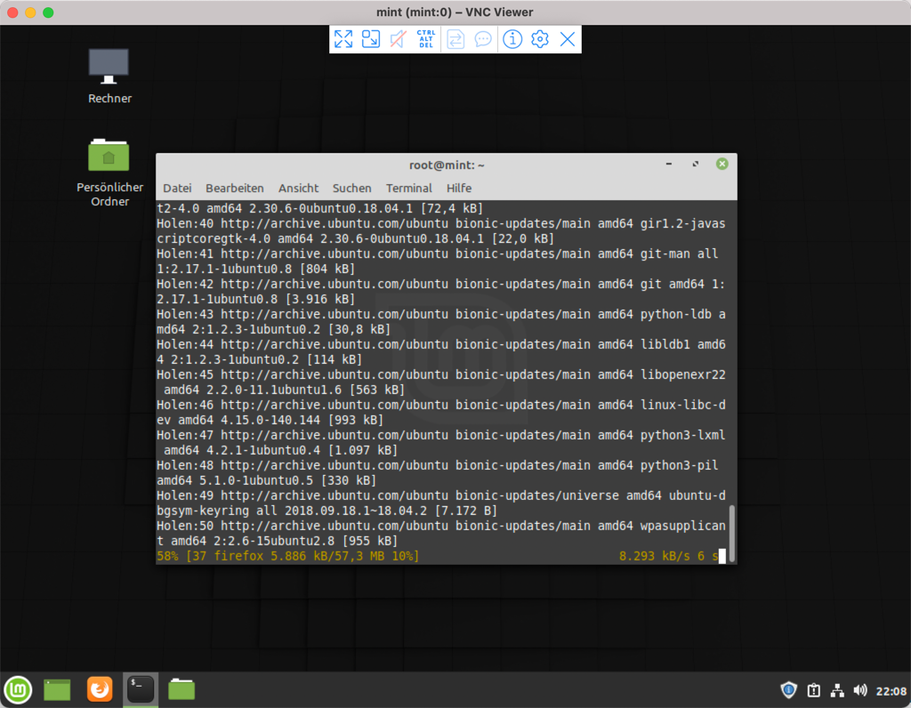Click the terminal vertical scrollbar thumb
Image resolution: width=911 pixels, height=708 pixels.
[x=731, y=533]
